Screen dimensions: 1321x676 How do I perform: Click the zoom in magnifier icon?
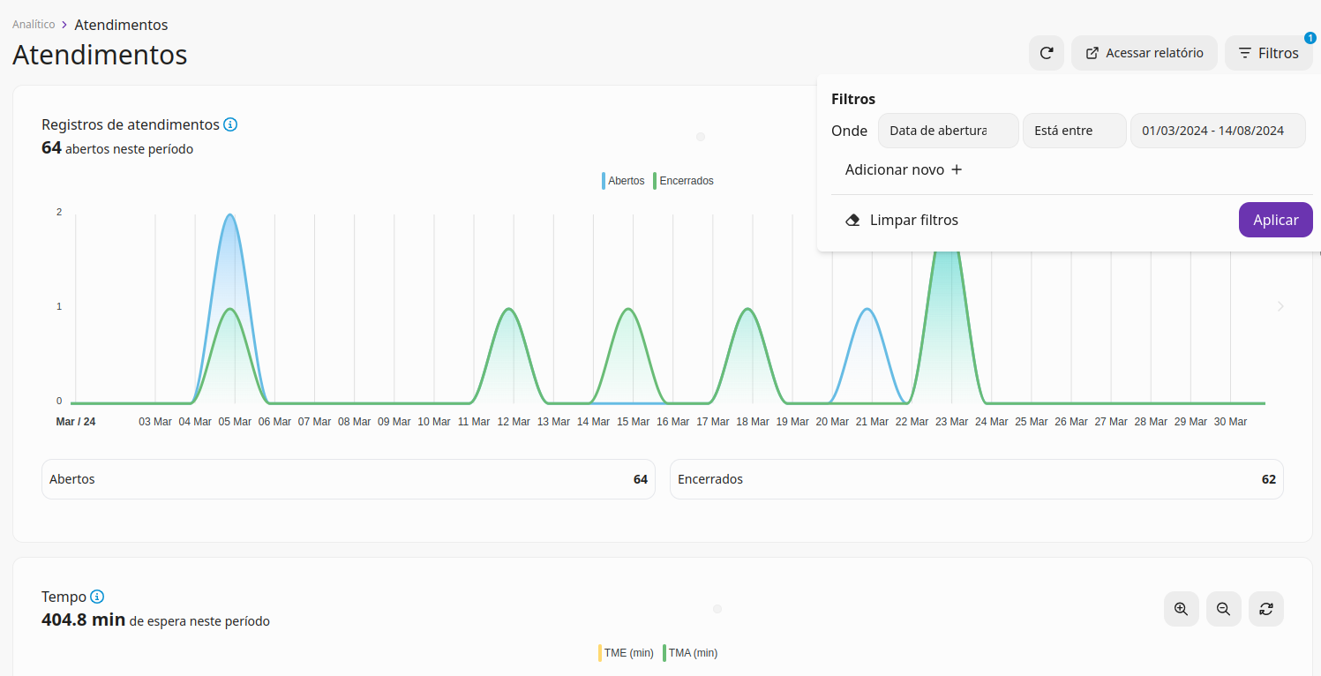(x=1182, y=609)
